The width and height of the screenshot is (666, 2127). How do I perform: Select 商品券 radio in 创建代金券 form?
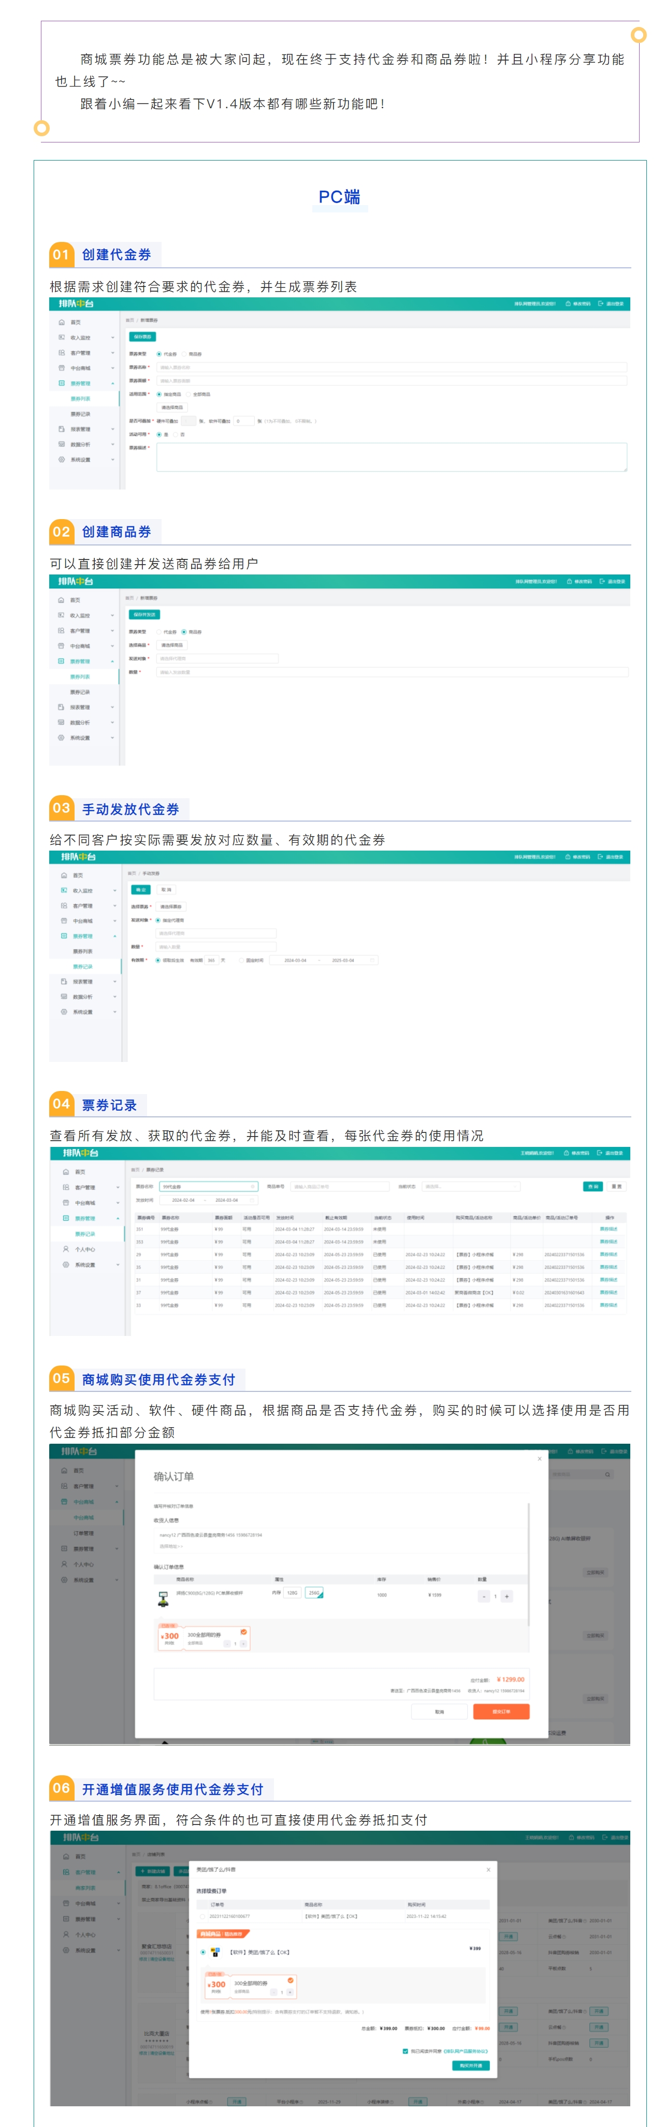[x=185, y=354]
